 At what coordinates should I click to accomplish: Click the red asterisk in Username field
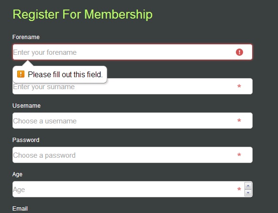(x=239, y=121)
